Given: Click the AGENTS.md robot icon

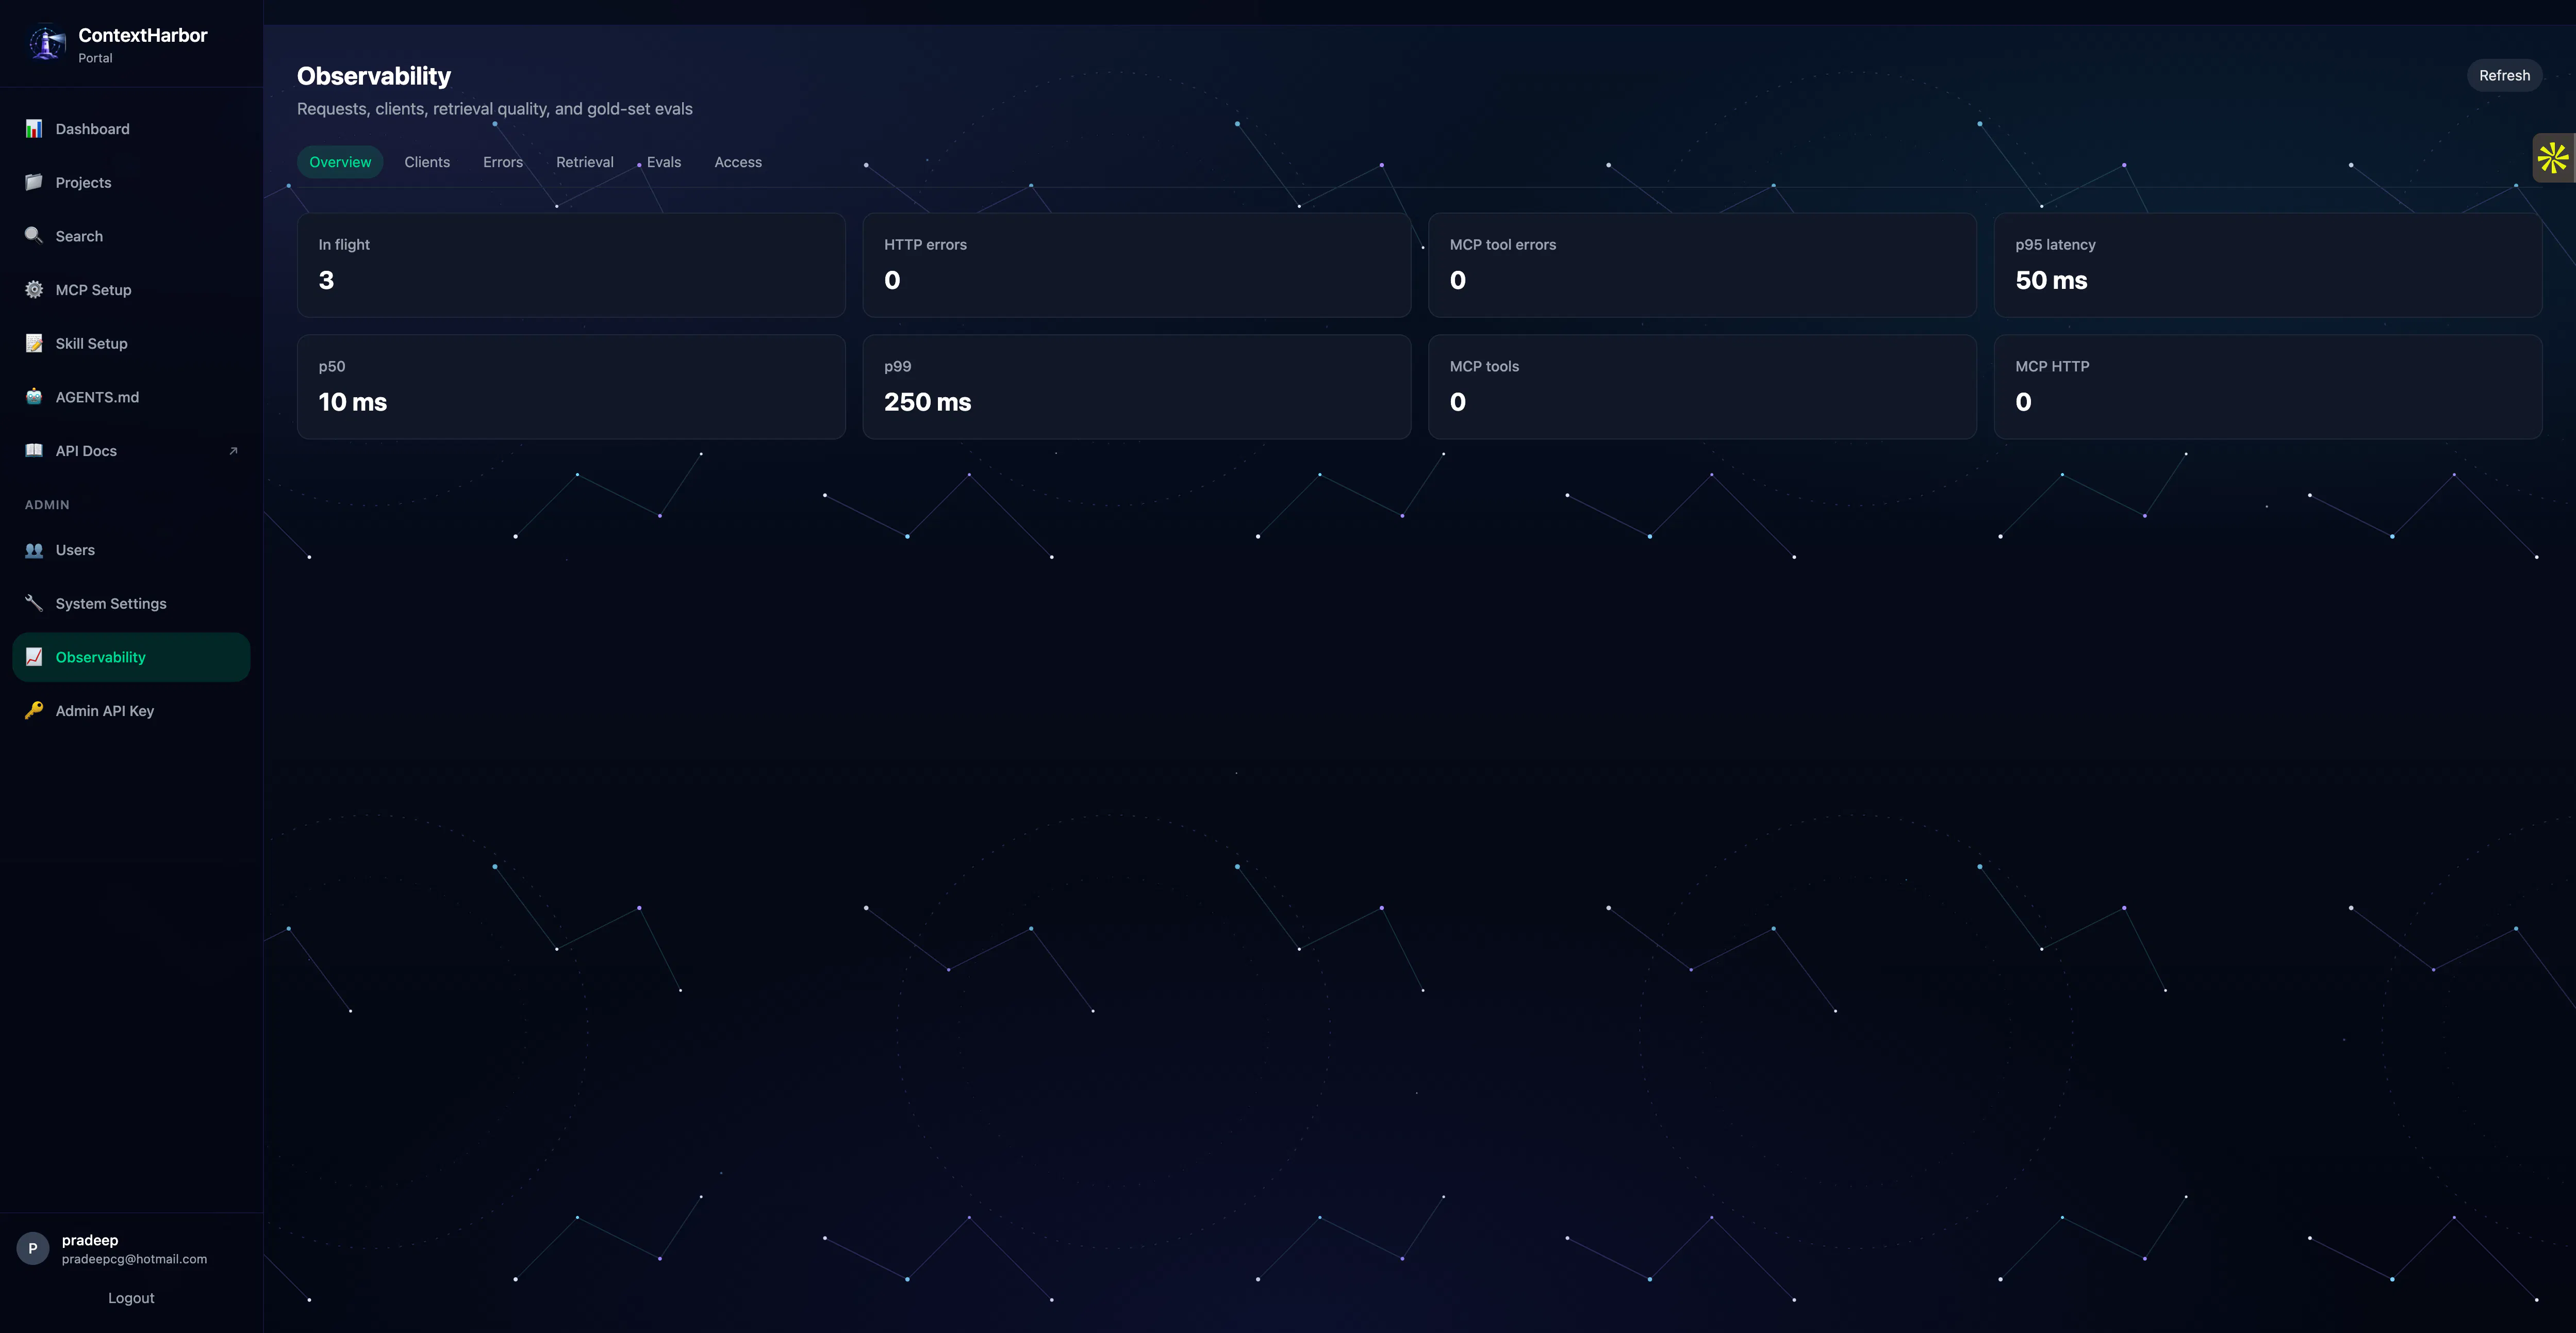Looking at the screenshot, I should [x=34, y=396].
